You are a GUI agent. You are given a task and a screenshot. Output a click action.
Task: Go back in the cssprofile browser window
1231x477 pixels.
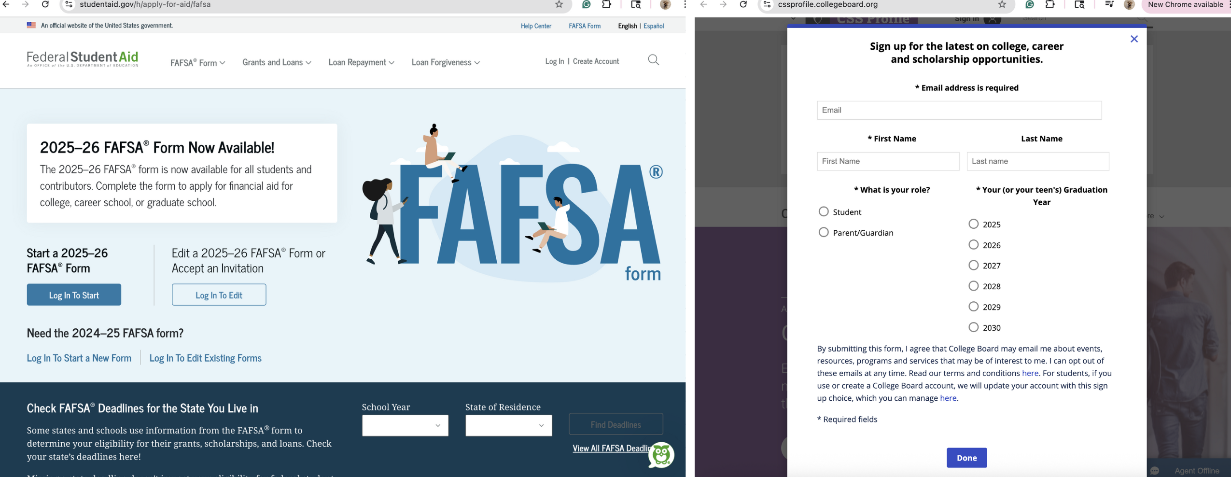(703, 4)
